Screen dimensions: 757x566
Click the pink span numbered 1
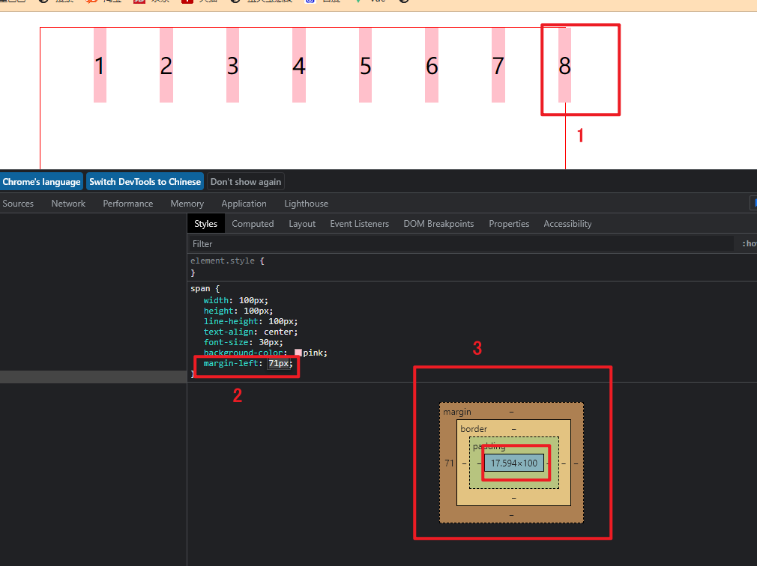100,65
